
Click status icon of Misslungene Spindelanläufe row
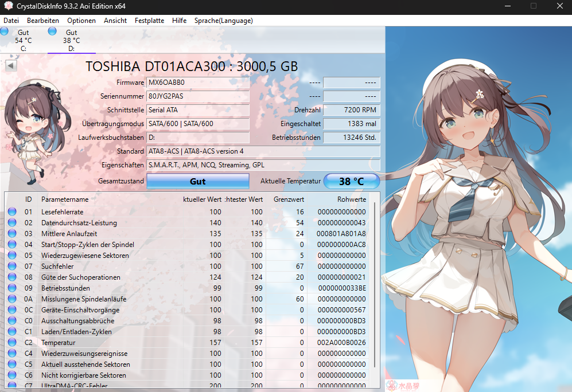coord(12,299)
